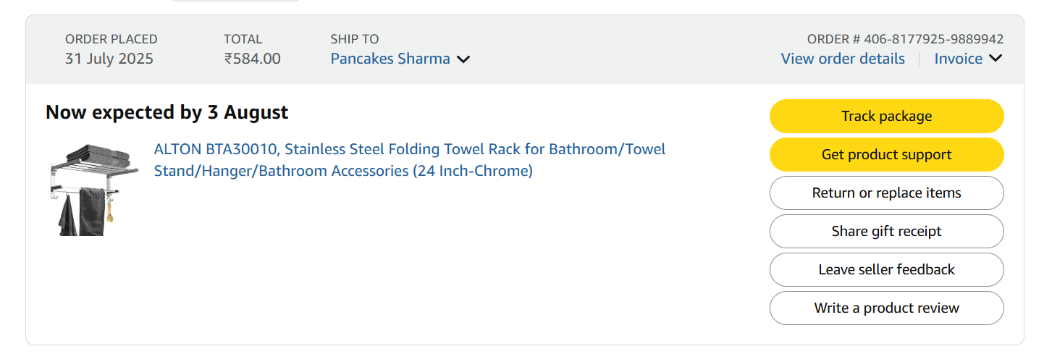
Task: Open Leave seller feedback
Action: coord(886,270)
